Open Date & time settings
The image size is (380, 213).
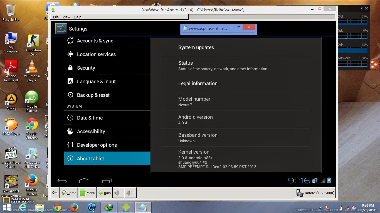tap(107, 118)
